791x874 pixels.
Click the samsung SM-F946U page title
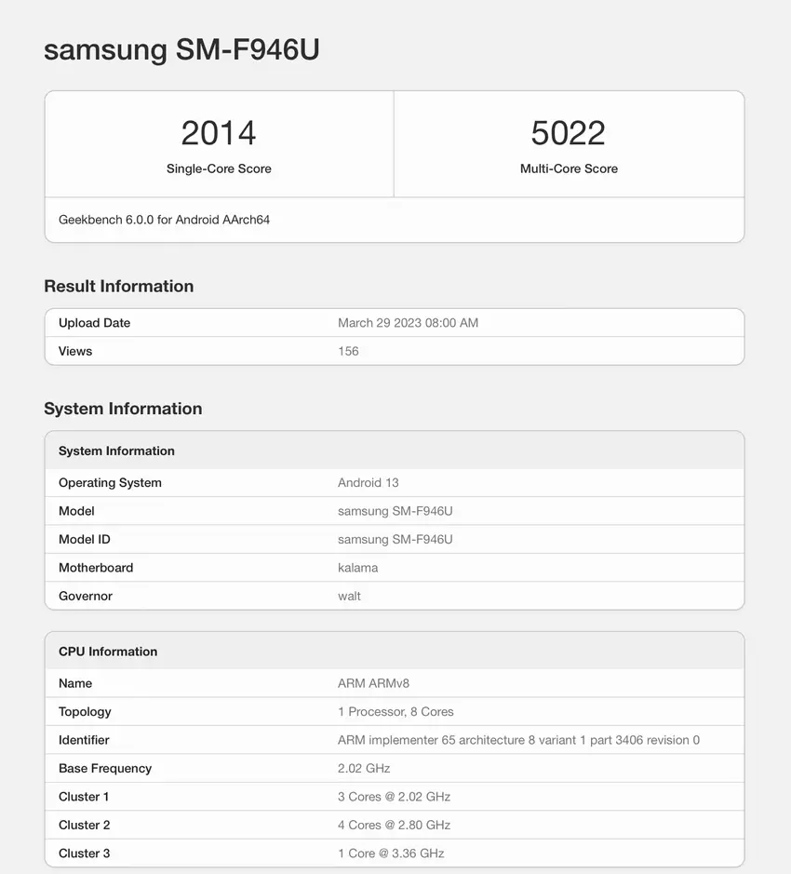[181, 49]
